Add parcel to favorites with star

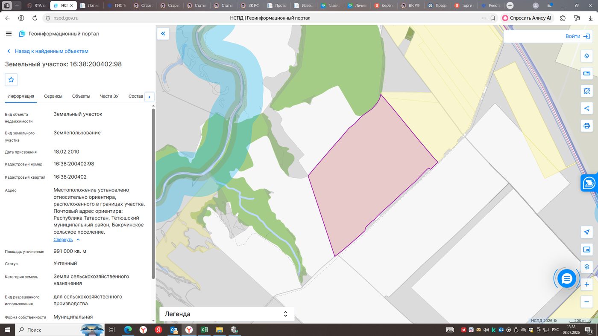(11, 79)
